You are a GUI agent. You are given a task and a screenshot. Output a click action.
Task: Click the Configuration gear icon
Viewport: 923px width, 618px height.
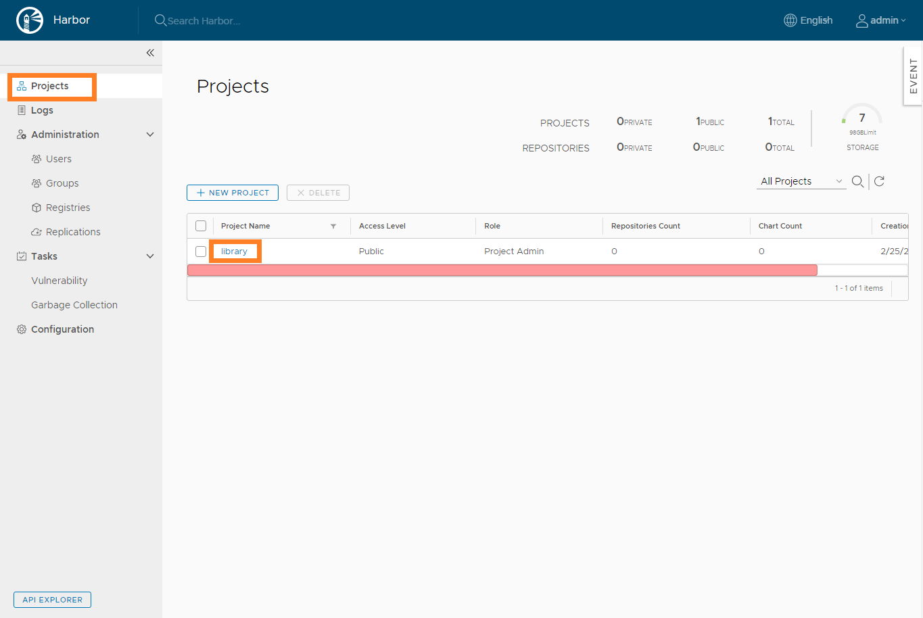click(x=22, y=329)
